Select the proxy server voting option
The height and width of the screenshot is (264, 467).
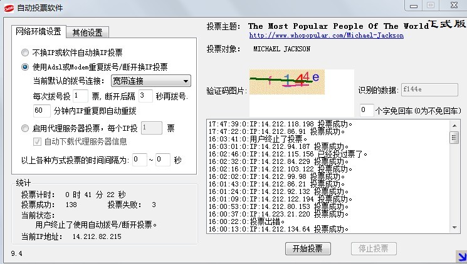(x=25, y=128)
